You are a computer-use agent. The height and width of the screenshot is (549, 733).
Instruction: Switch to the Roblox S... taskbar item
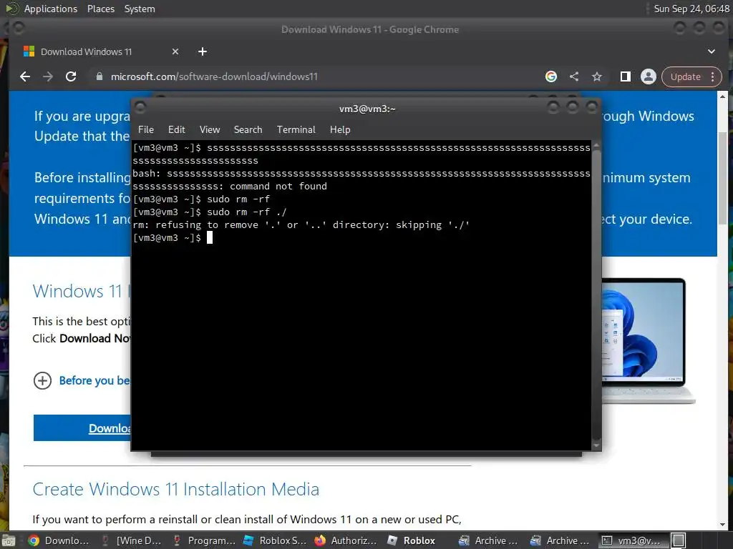275,540
